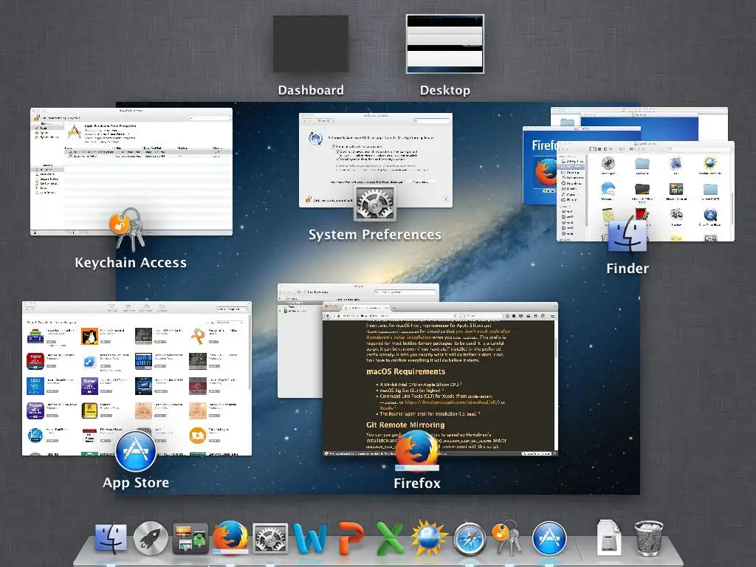Select the App Store window
Viewport: 756px width, 567px height.
coord(137,379)
